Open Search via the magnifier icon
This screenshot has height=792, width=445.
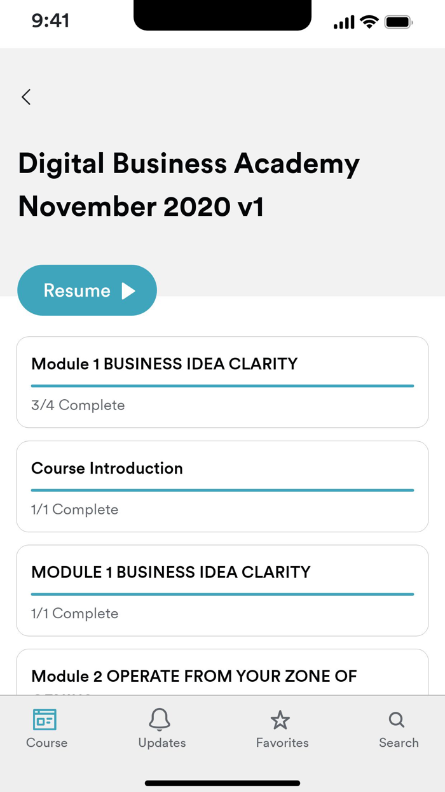click(396, 720)
